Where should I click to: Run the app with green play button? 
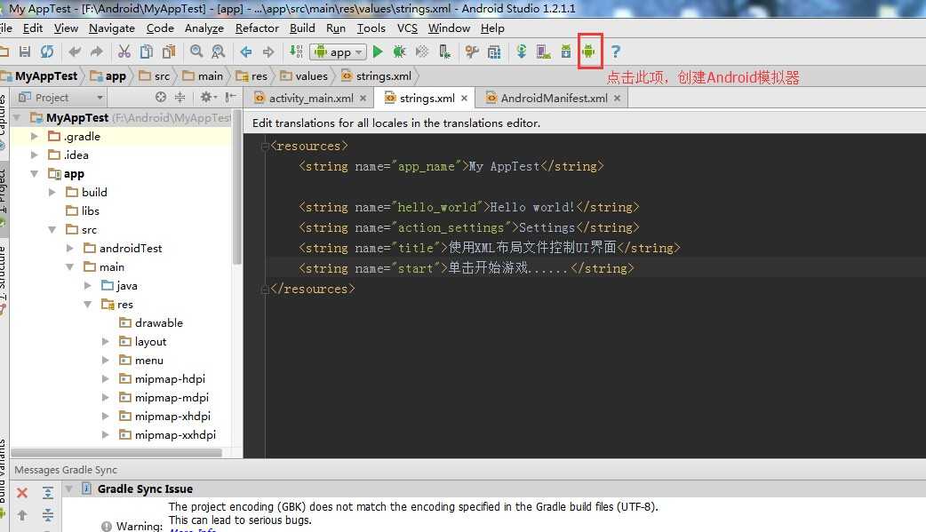378,52
